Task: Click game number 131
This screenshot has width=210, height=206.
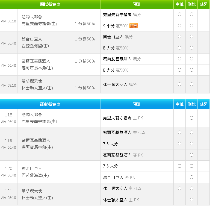Action: 8,191
